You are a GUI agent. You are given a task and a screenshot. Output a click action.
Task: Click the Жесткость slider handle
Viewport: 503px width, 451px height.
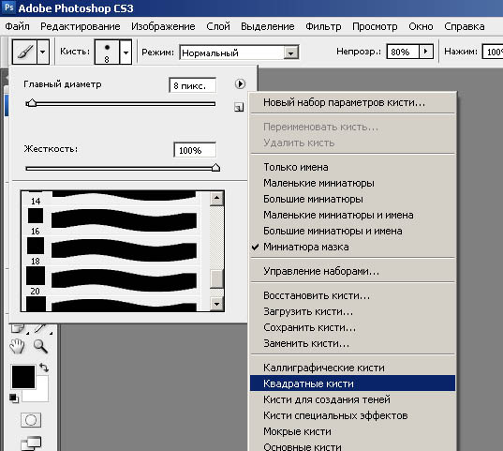point(215,167)
